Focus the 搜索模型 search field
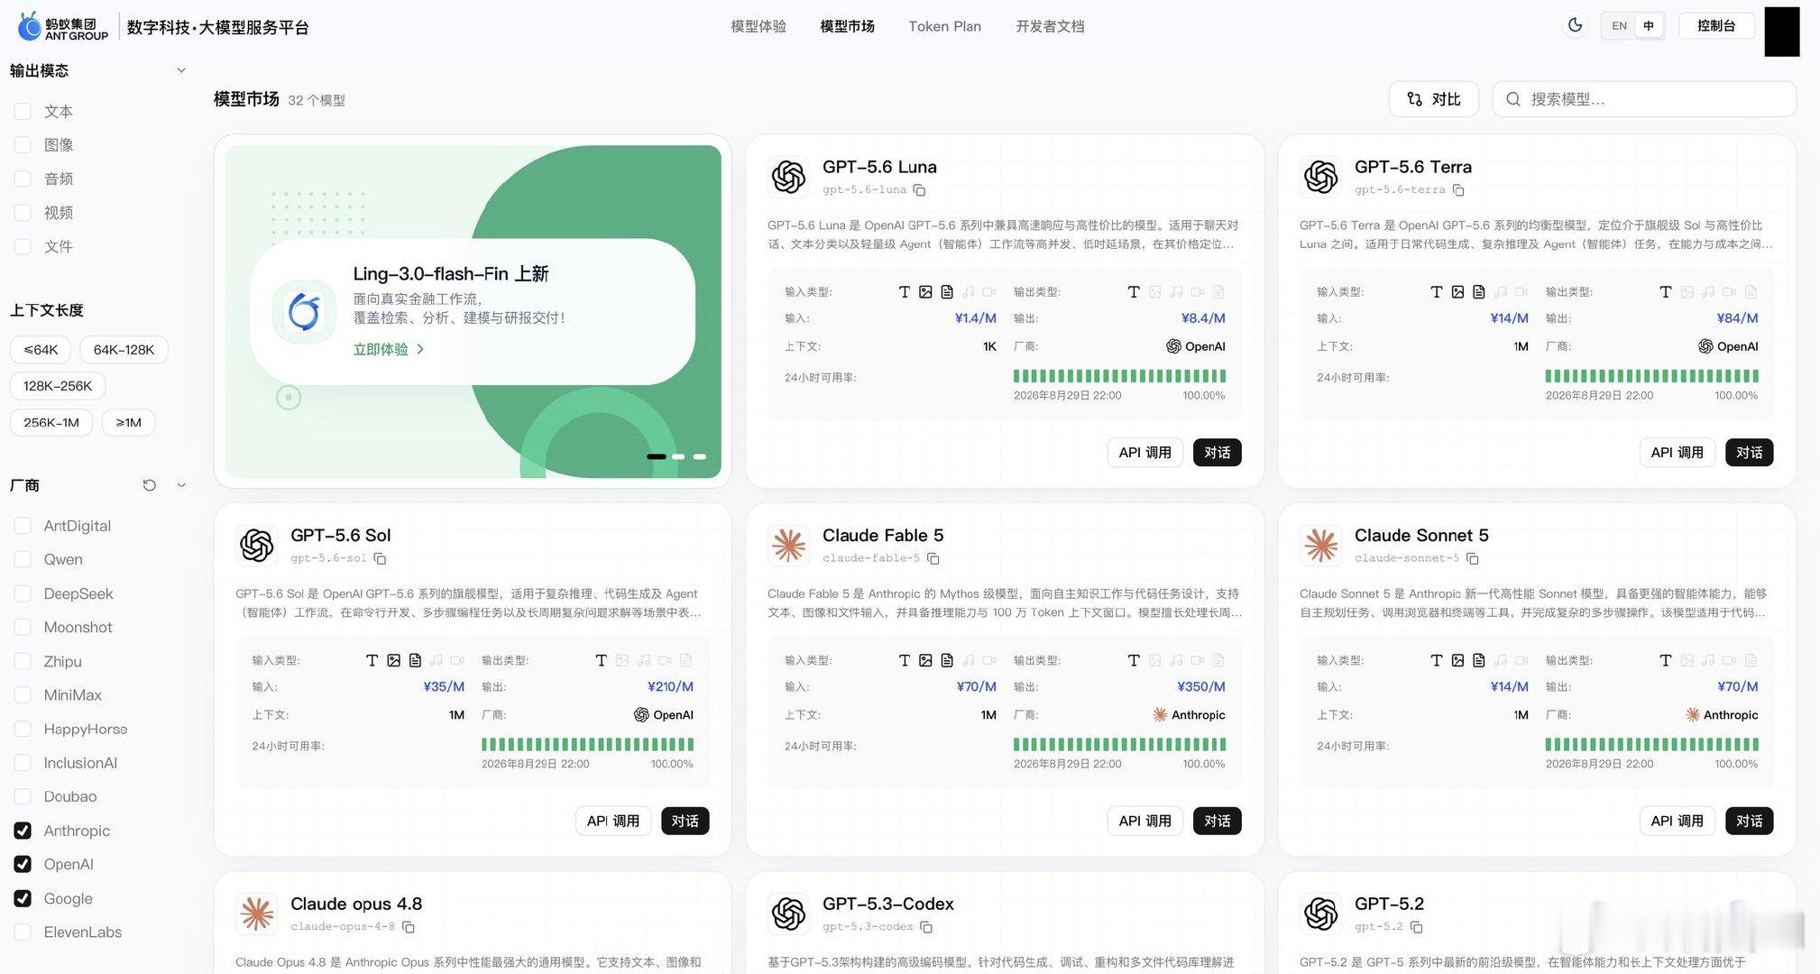 click(x=1644, y=99)
